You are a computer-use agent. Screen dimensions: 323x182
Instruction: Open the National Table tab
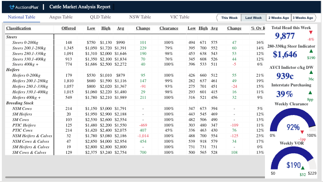(22, 17)
